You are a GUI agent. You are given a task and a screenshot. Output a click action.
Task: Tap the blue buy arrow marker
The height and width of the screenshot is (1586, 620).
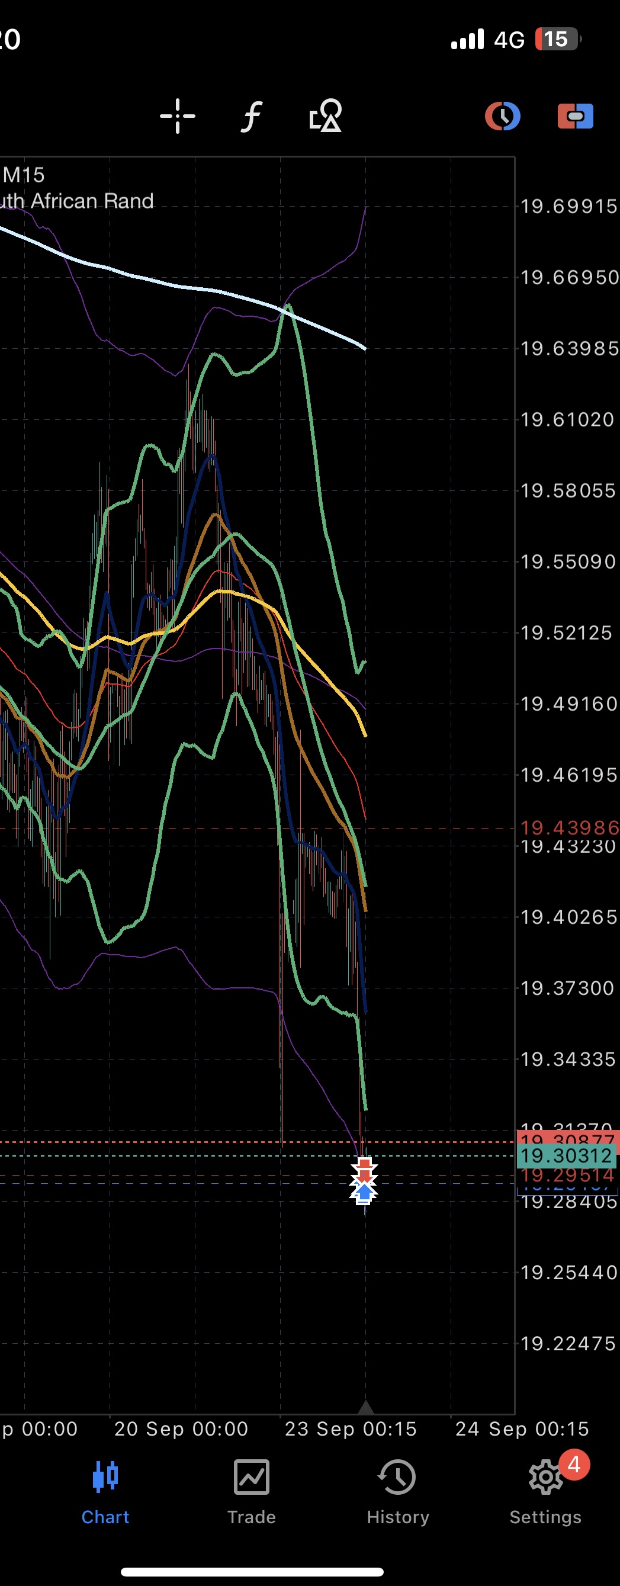[x=364, y=1193]
